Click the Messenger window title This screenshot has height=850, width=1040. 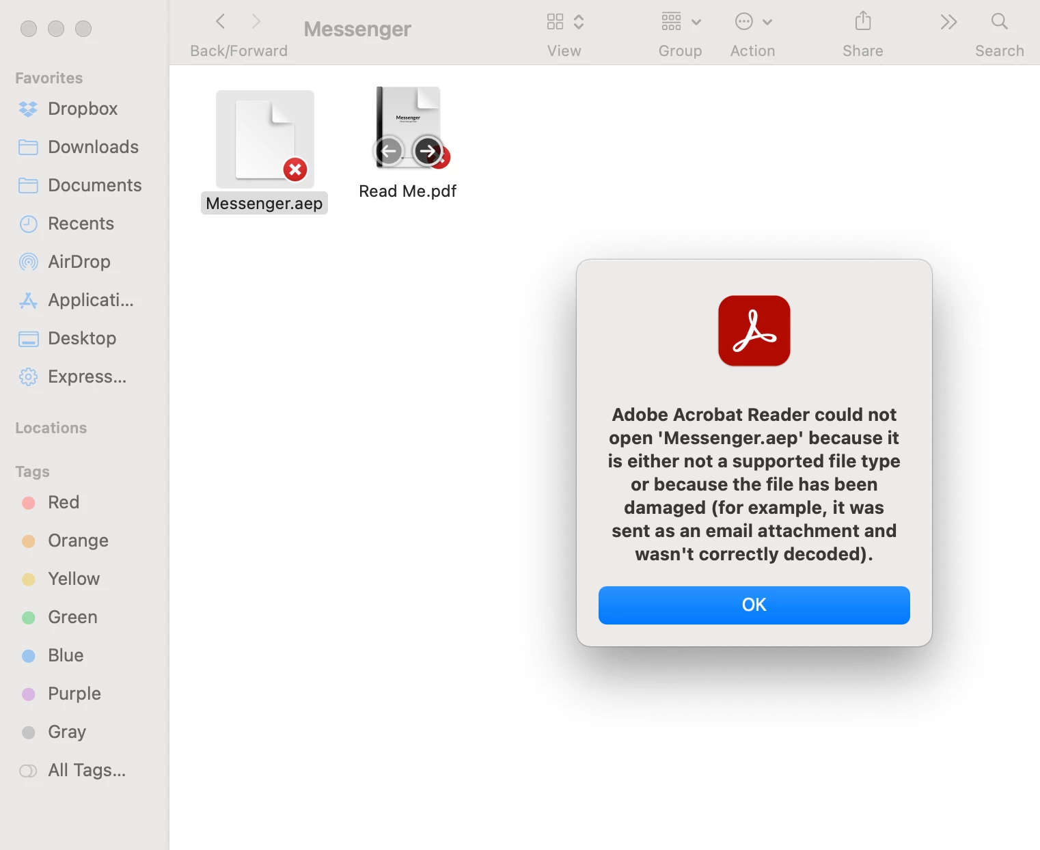point(357,29)
